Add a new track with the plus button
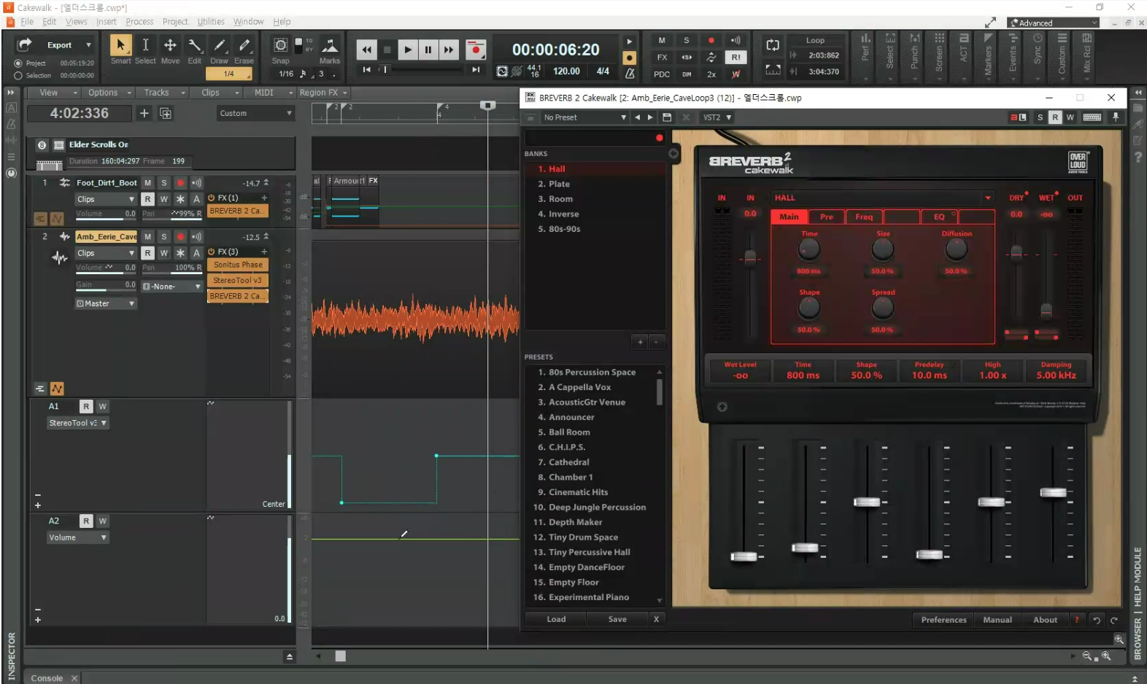1147x684 pixels. pyautogui.click(x=144, y=113)
